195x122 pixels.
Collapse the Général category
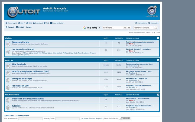tap(158, 38)
